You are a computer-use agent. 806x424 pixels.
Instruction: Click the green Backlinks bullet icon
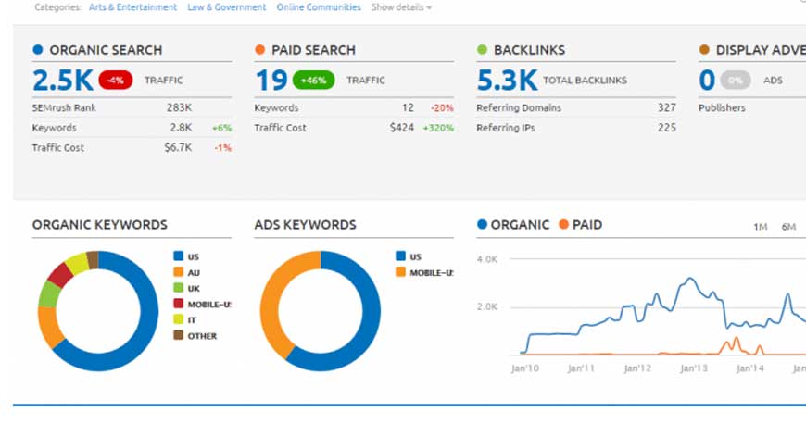click(482, 50)
